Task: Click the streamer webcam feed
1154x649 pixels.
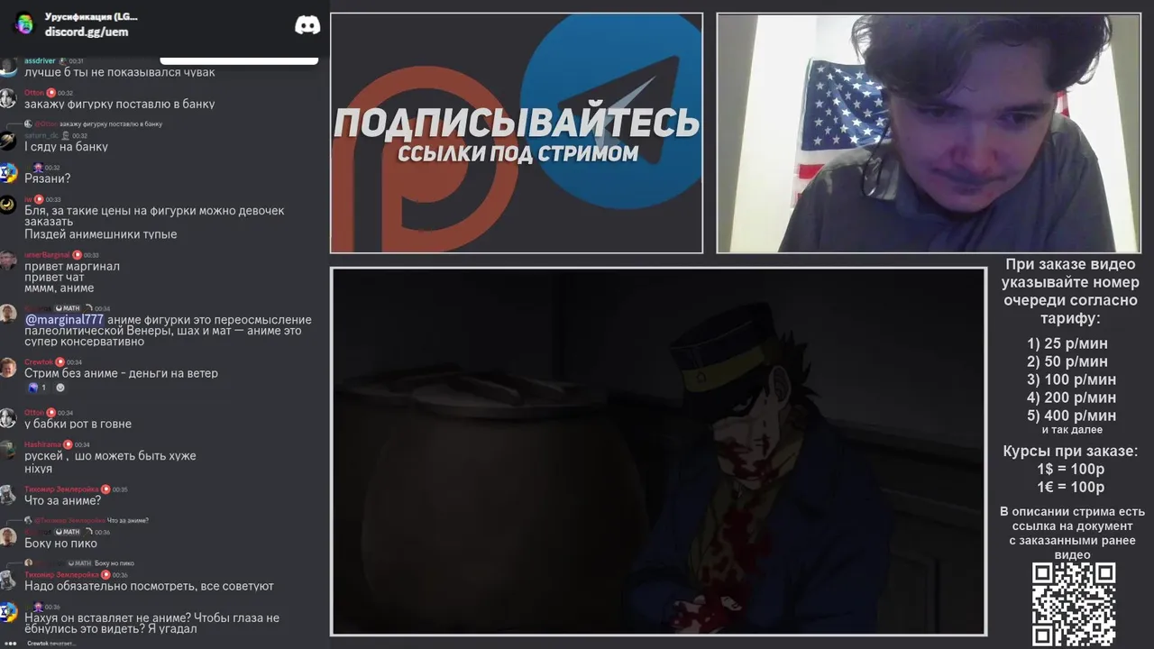Action: click(929, 133)
